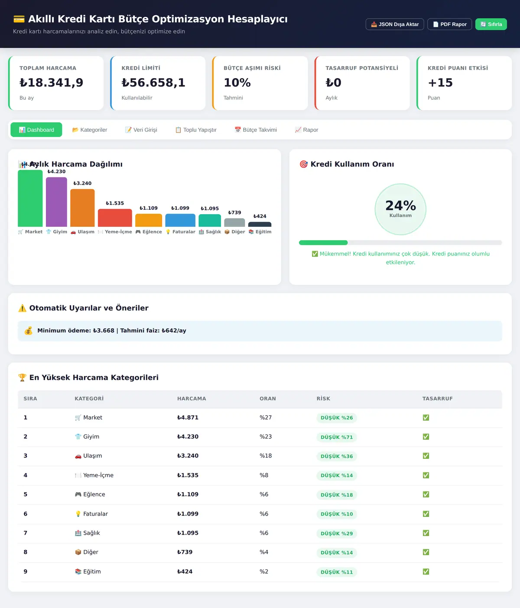Click the plate icon in the Yeme-İçme row

coord(78,475)
